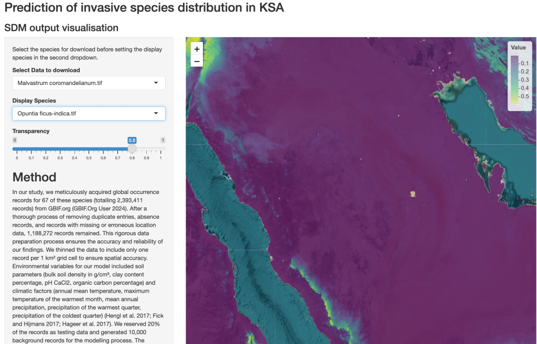Viewport: 537px width, 344px height.
Task: Click the slider minimum label 0
Action: pyautogui.click(x=15, y=140)
